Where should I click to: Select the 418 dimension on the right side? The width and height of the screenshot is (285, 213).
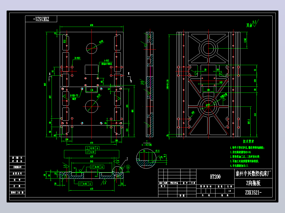click(255, 115)
